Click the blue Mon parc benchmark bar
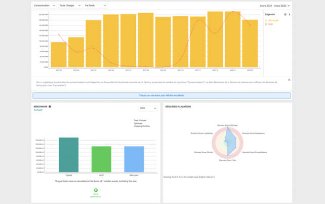Screen dimensions: 325x204 pos(134,158)
